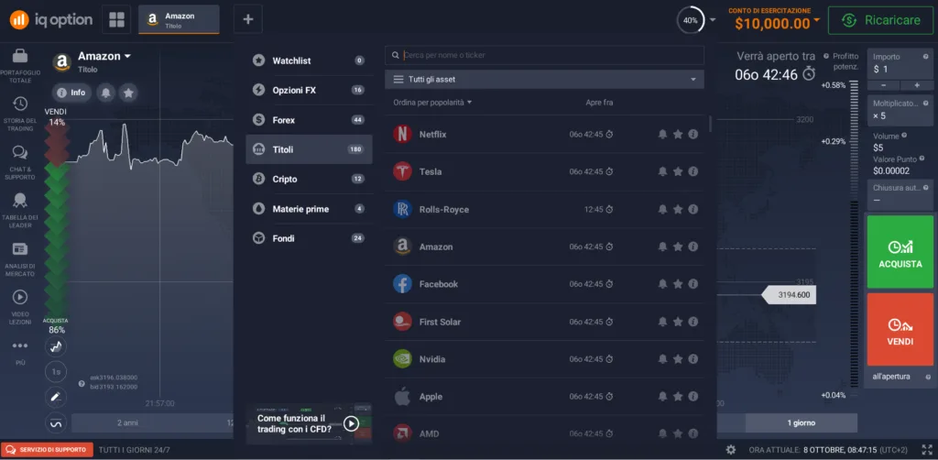Click the Ricaricare deposit button
This screenshot has height=460, width=938.
click(x=880, y=20)
